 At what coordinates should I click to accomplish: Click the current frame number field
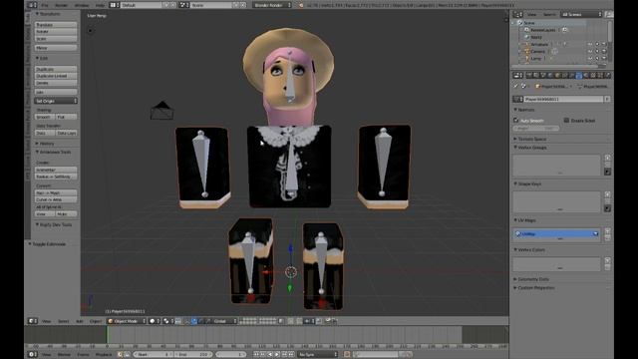point(230,355)
